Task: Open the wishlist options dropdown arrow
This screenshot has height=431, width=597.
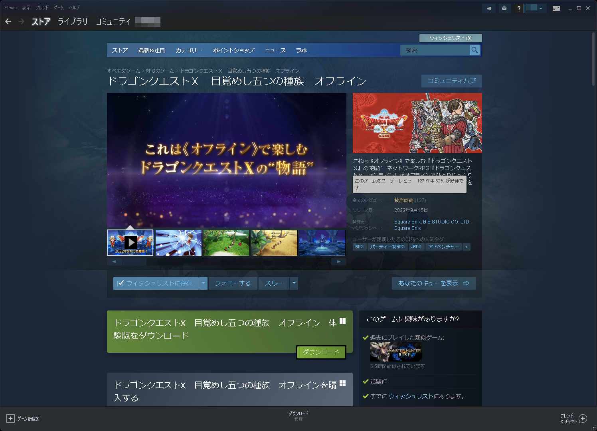Action: 204,283
